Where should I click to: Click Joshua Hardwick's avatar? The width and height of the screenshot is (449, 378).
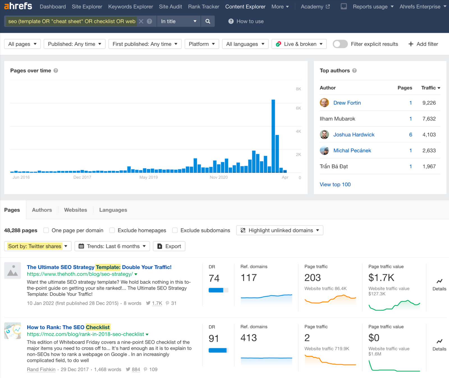point(324,134)
